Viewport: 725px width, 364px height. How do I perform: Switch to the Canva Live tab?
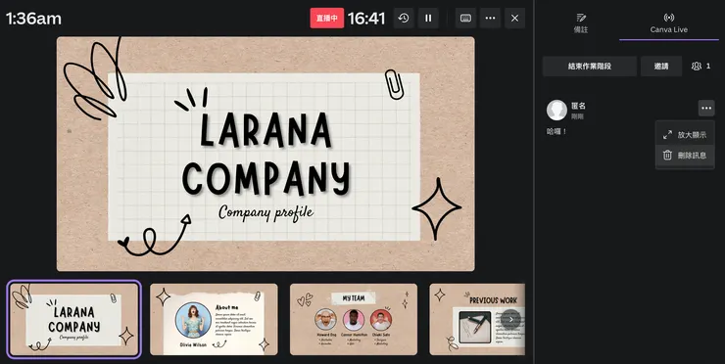point(668,23)
